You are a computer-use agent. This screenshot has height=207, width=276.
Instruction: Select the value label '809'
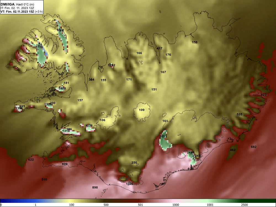(x=65, y=164)
